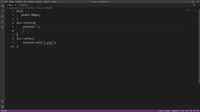Open the Source Control view
Screen dimensions: 200x112
(2, 16)
